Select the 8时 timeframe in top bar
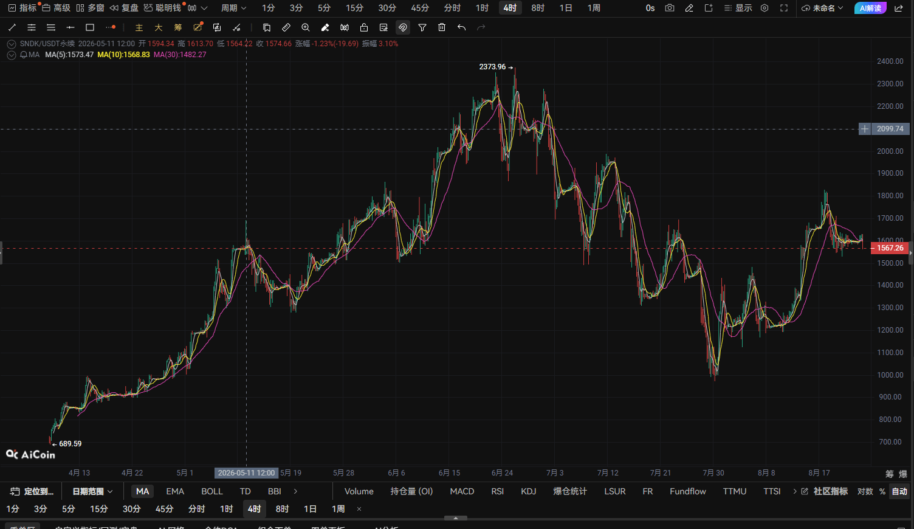Viewport: 914px width, 529px height. click(x=538, y=8)
